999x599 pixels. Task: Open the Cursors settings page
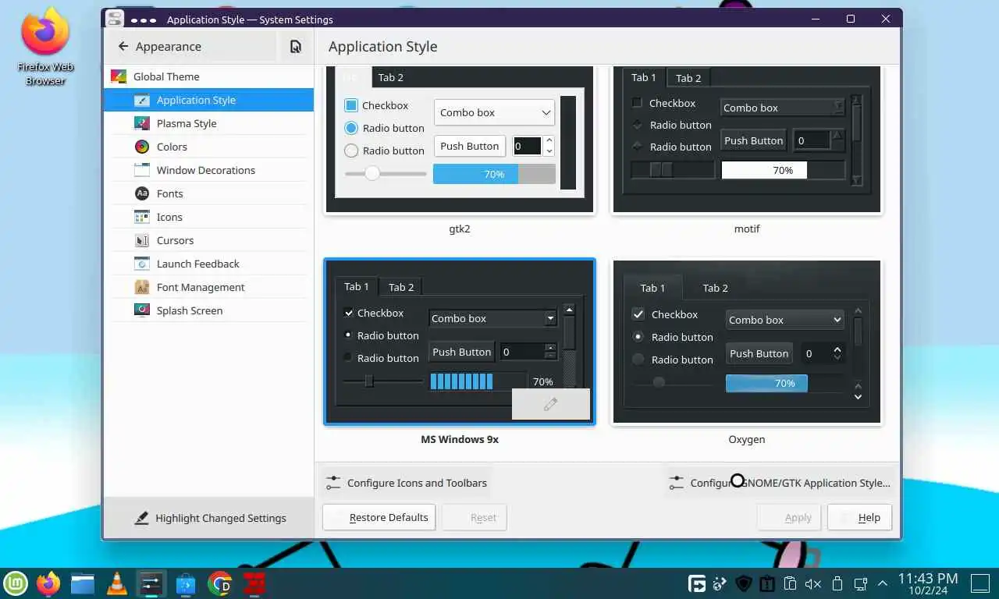coord(208,240)
